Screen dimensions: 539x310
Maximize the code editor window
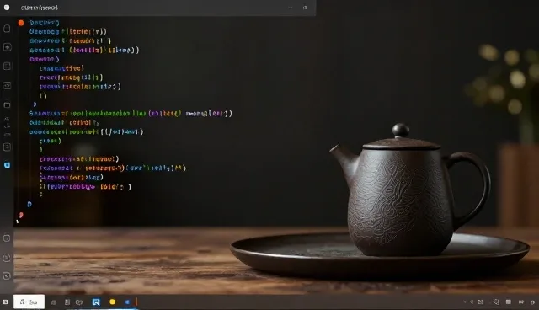(x=305, y=8)
